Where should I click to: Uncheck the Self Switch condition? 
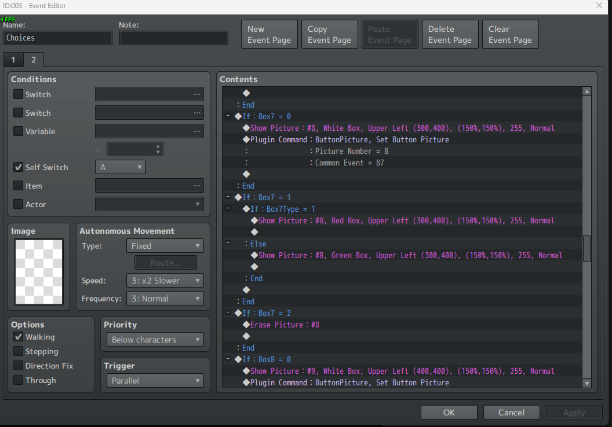[18, 167]
